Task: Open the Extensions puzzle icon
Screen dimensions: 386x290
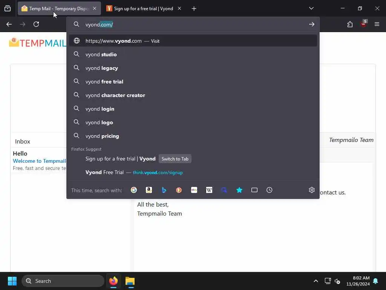Action: [x=350, y=24]
